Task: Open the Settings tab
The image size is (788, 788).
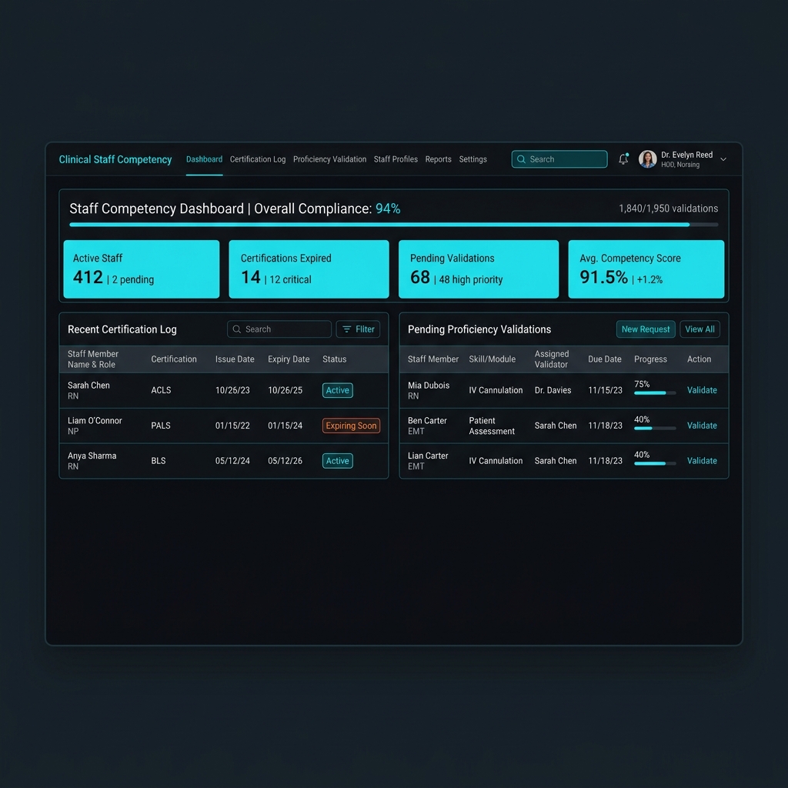Action: 473,159
